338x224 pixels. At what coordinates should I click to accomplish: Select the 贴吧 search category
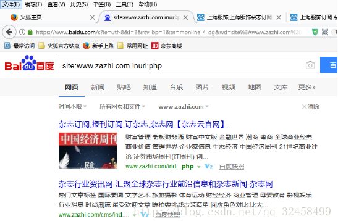coord(124,87)
